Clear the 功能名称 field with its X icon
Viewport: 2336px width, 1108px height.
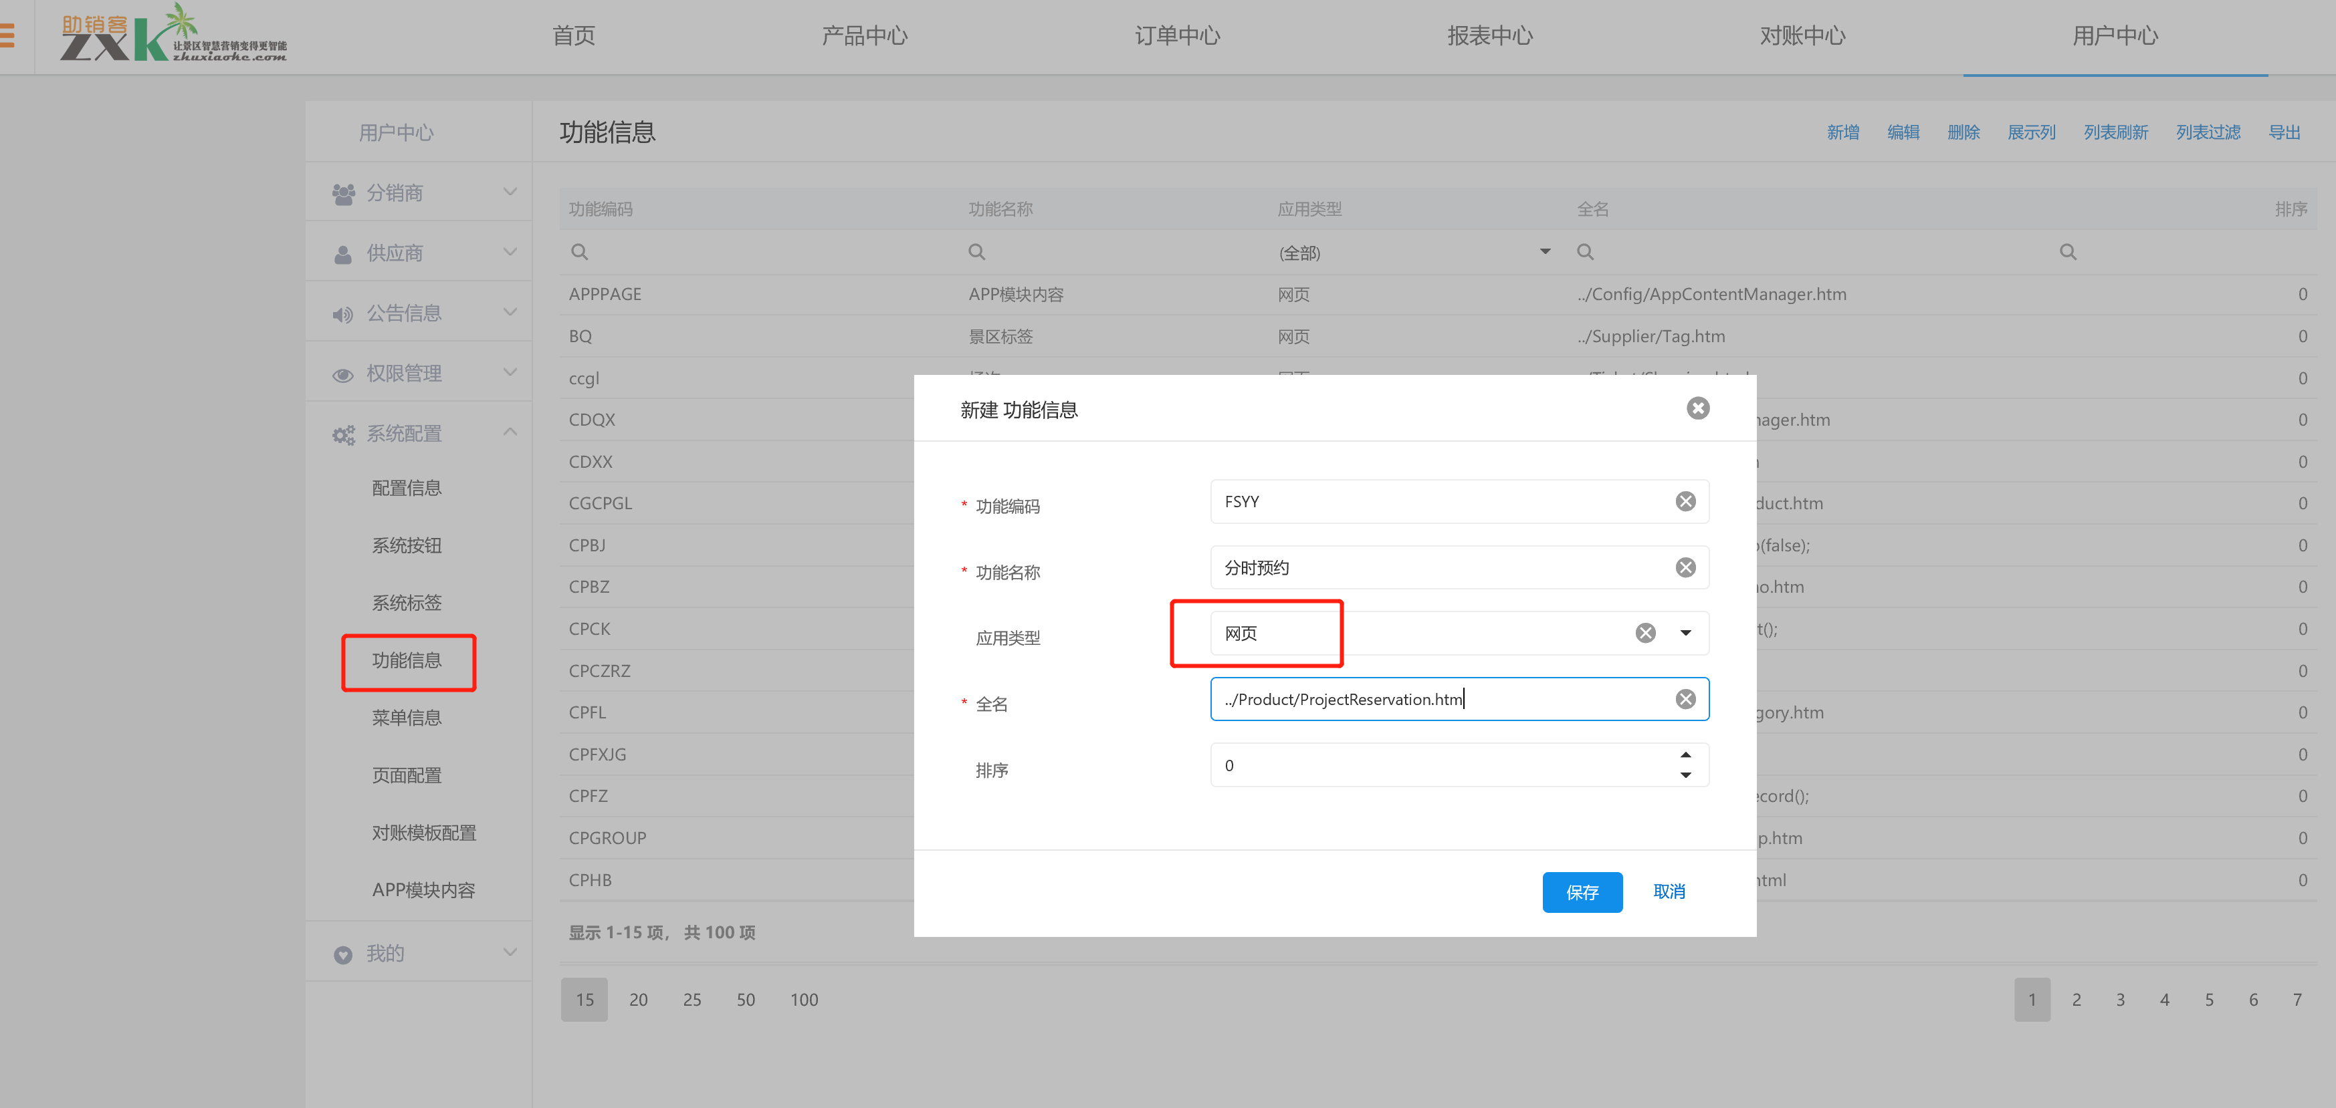point(1685,567)
